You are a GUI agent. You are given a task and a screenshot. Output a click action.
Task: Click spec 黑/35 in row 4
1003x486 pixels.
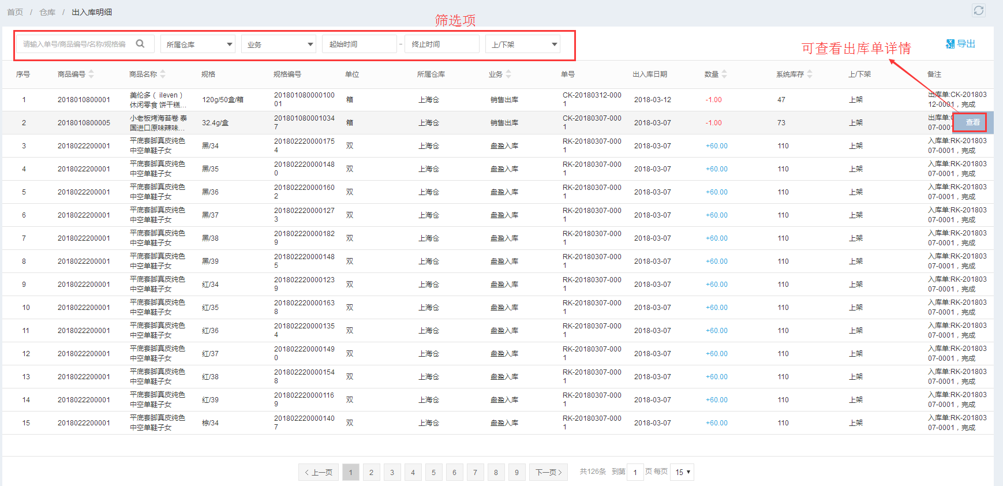click(210, 169)
